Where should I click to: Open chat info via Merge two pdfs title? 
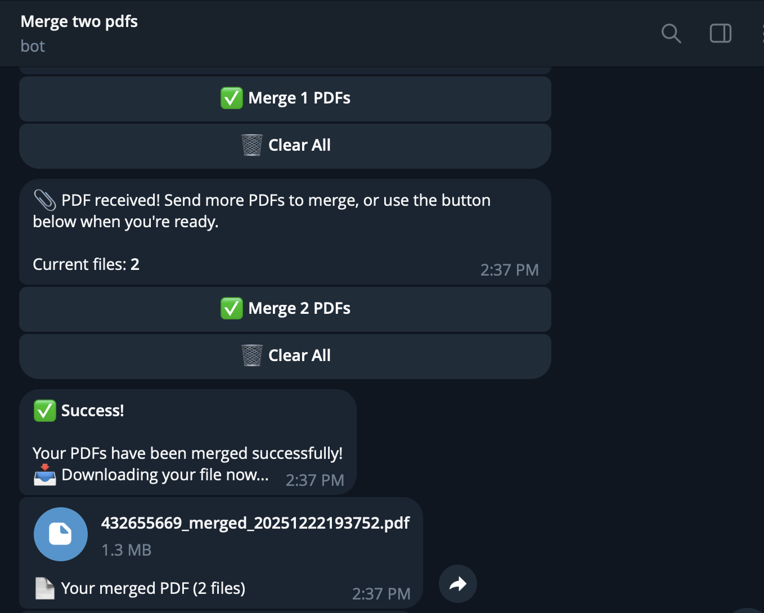pos(79,21)
